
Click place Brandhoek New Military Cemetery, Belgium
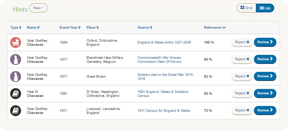point(105,60)
